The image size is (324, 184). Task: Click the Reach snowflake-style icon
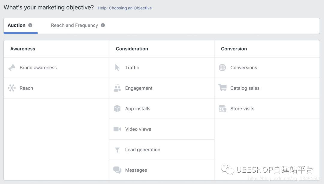pyautogui.click(x=12, y=88)
